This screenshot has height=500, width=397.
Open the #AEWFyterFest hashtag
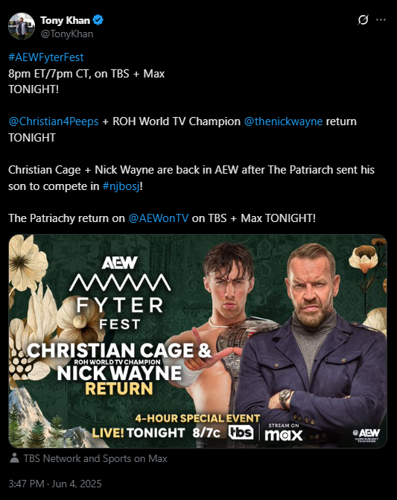click(46, 57)
